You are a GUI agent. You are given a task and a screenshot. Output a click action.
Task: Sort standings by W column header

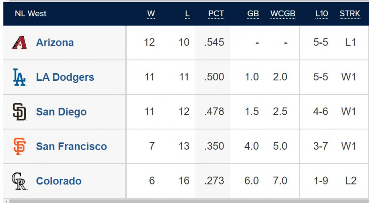click(x=151, y=14)
